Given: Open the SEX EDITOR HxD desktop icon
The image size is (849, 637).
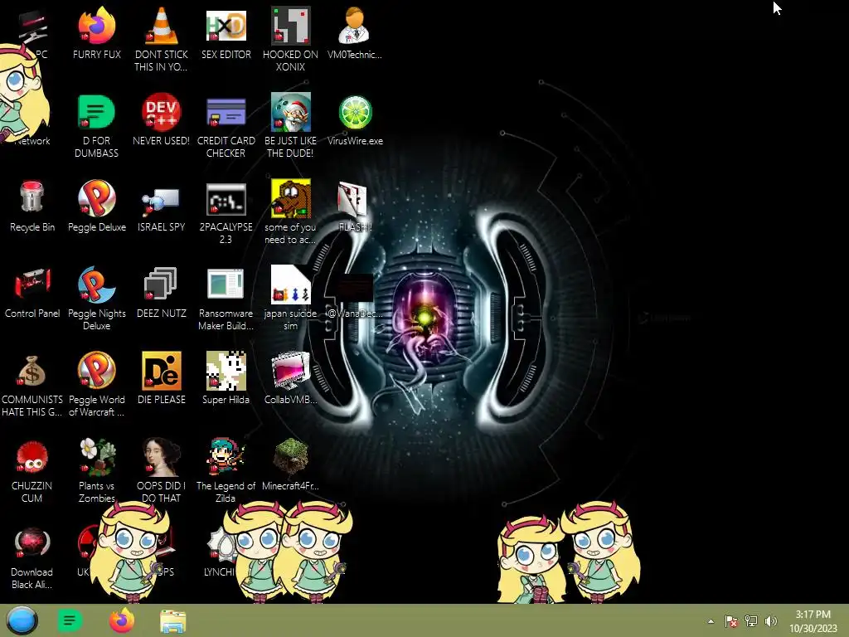Looking at the screenshot, I should click(226, 26).
